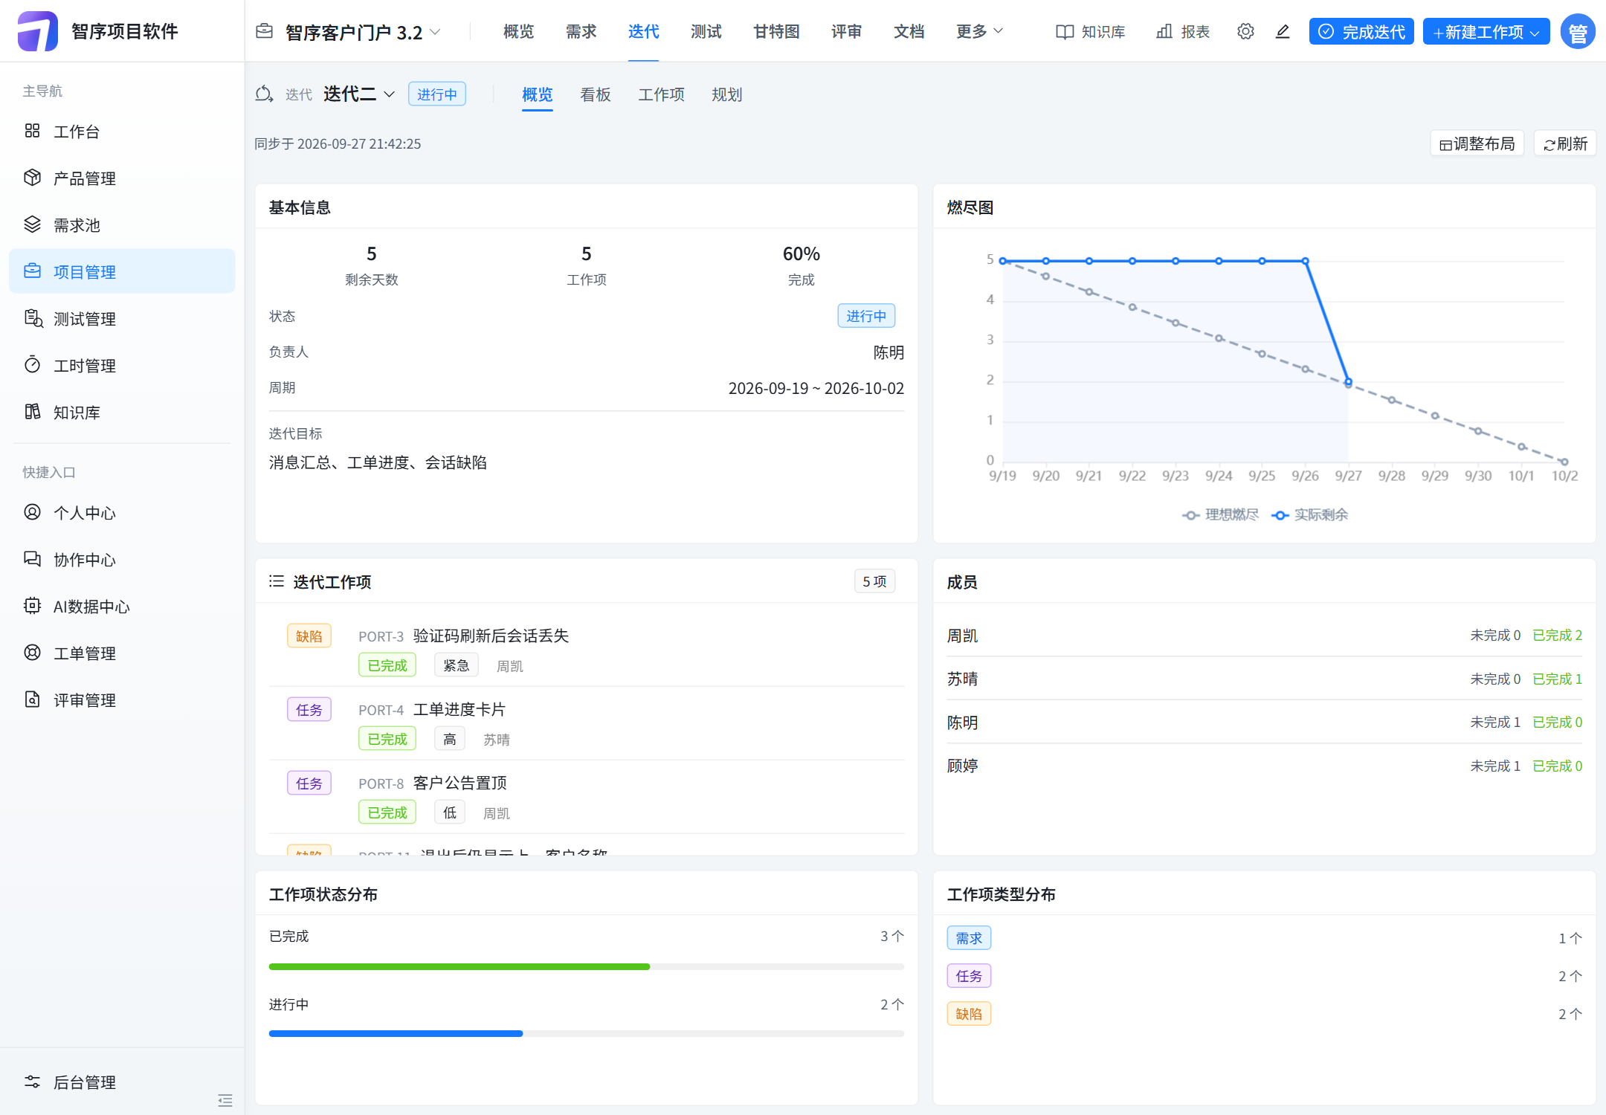Open 评审管理 shortcut
This screenshot has height=1115, width=1606.
click(x=122, y=700)
